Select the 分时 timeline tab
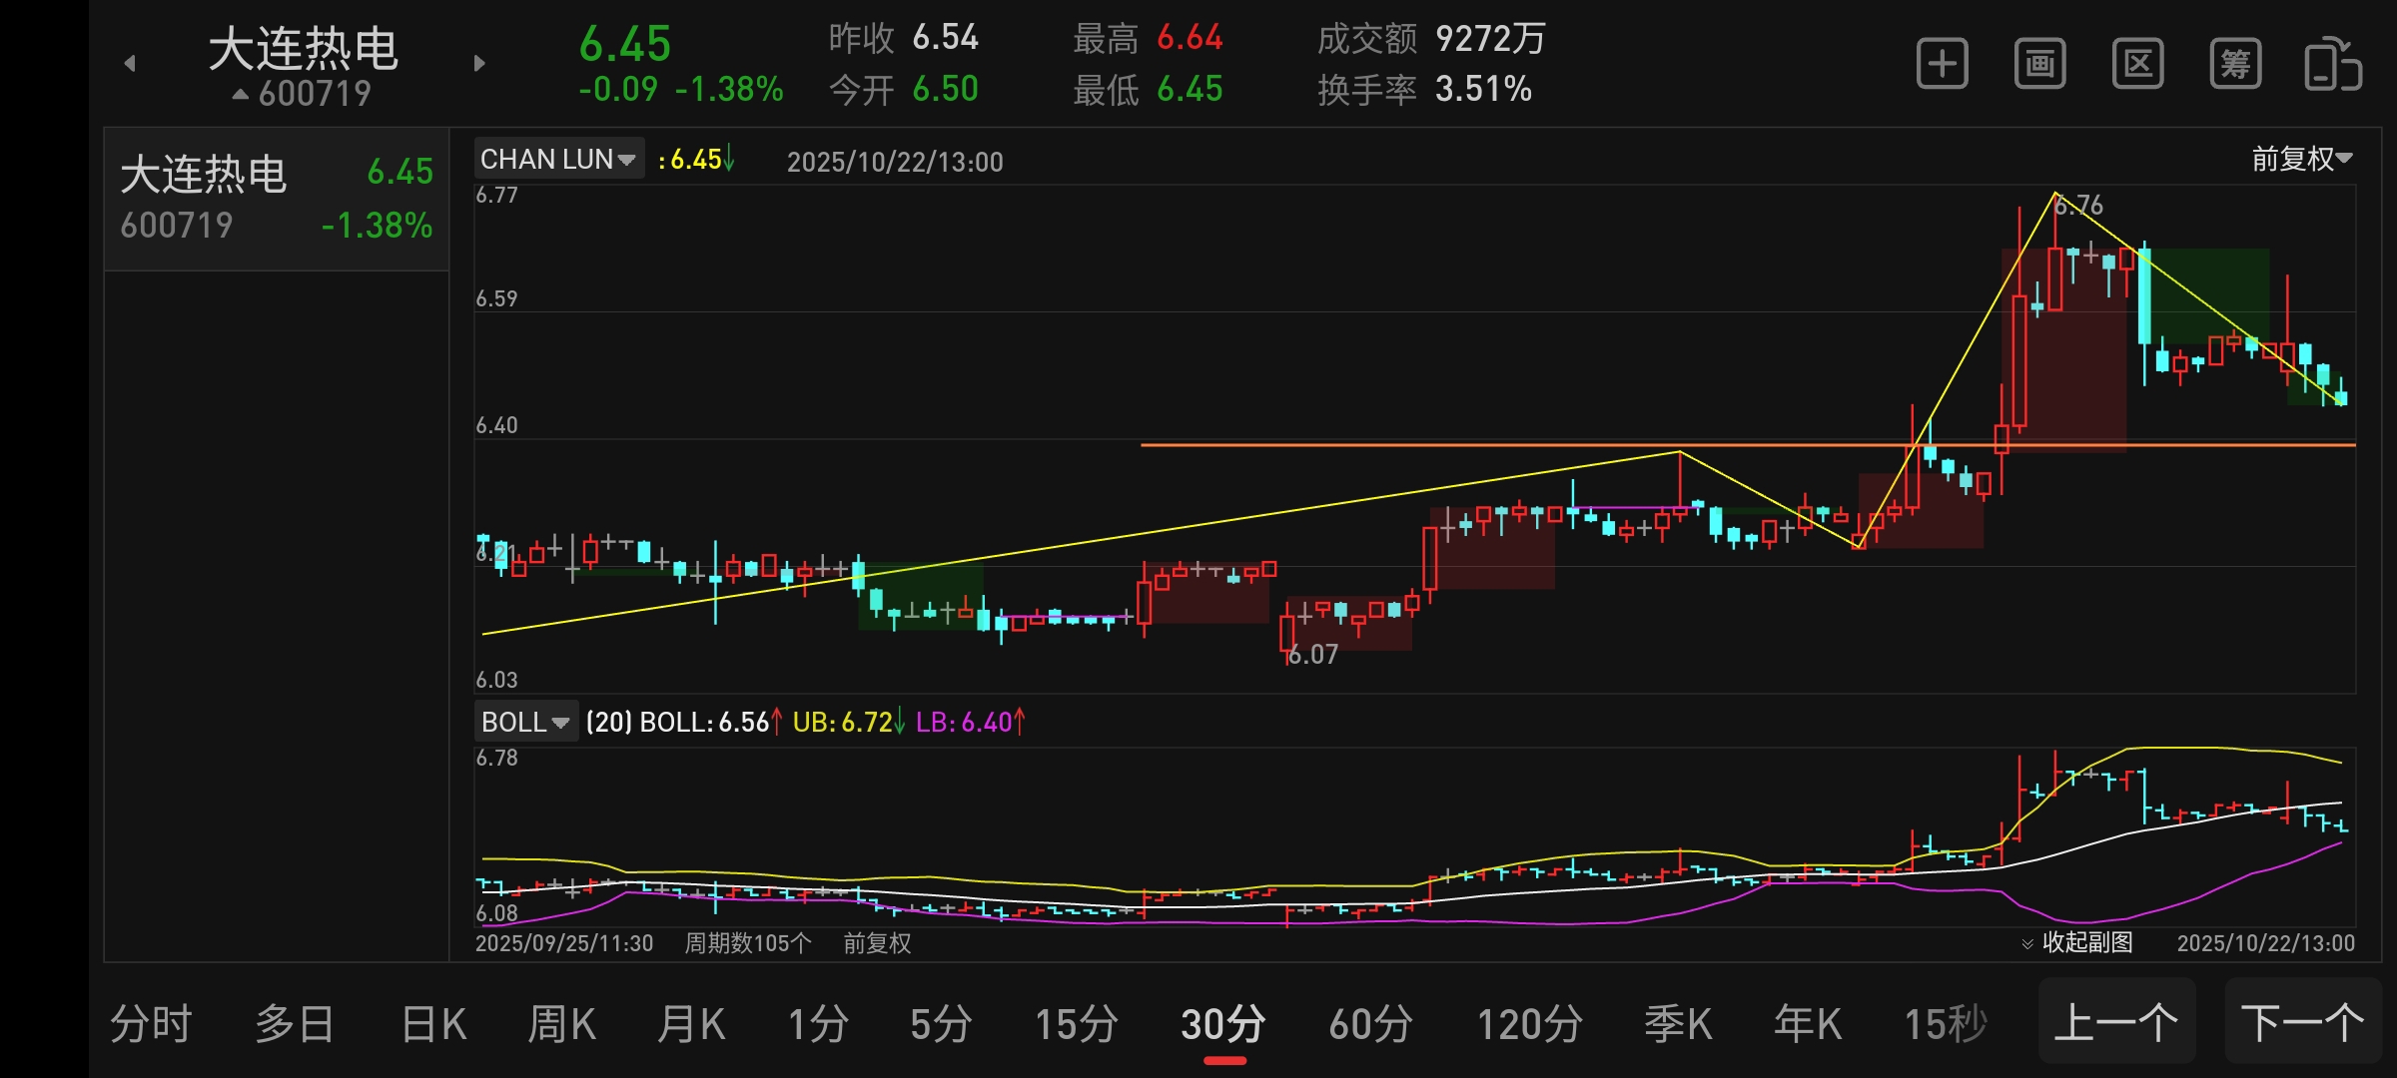Screen dimensions: 2397x1078 (x=151, y=1025)
